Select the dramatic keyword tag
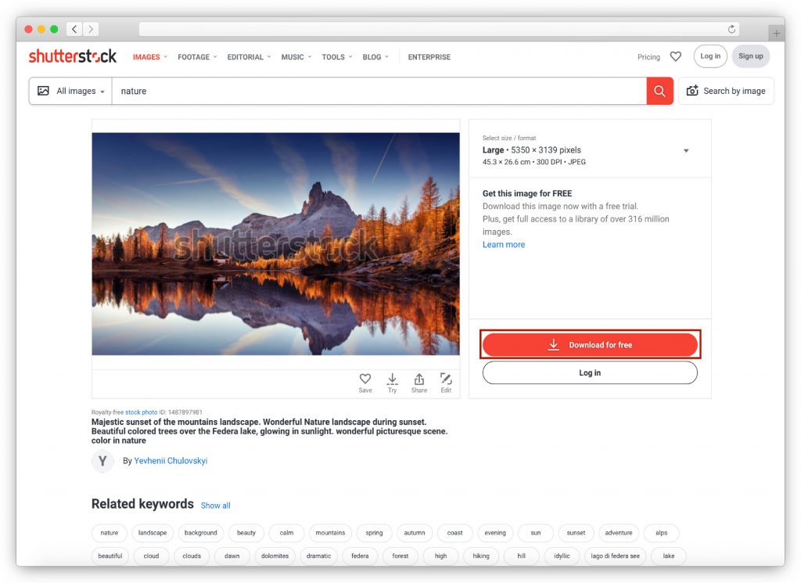 [319, 556]
